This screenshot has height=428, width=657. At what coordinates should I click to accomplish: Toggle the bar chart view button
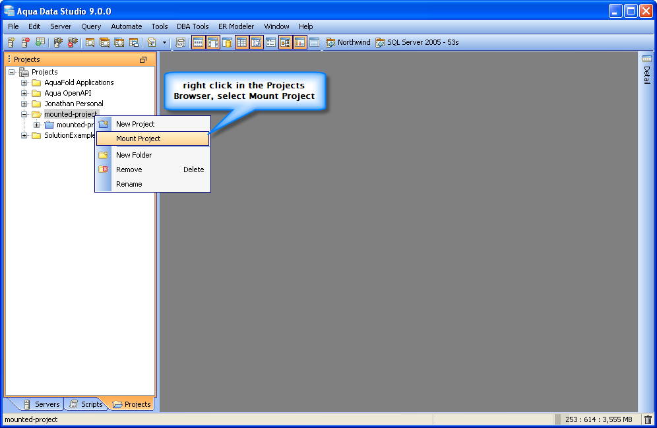pos(300,42)
